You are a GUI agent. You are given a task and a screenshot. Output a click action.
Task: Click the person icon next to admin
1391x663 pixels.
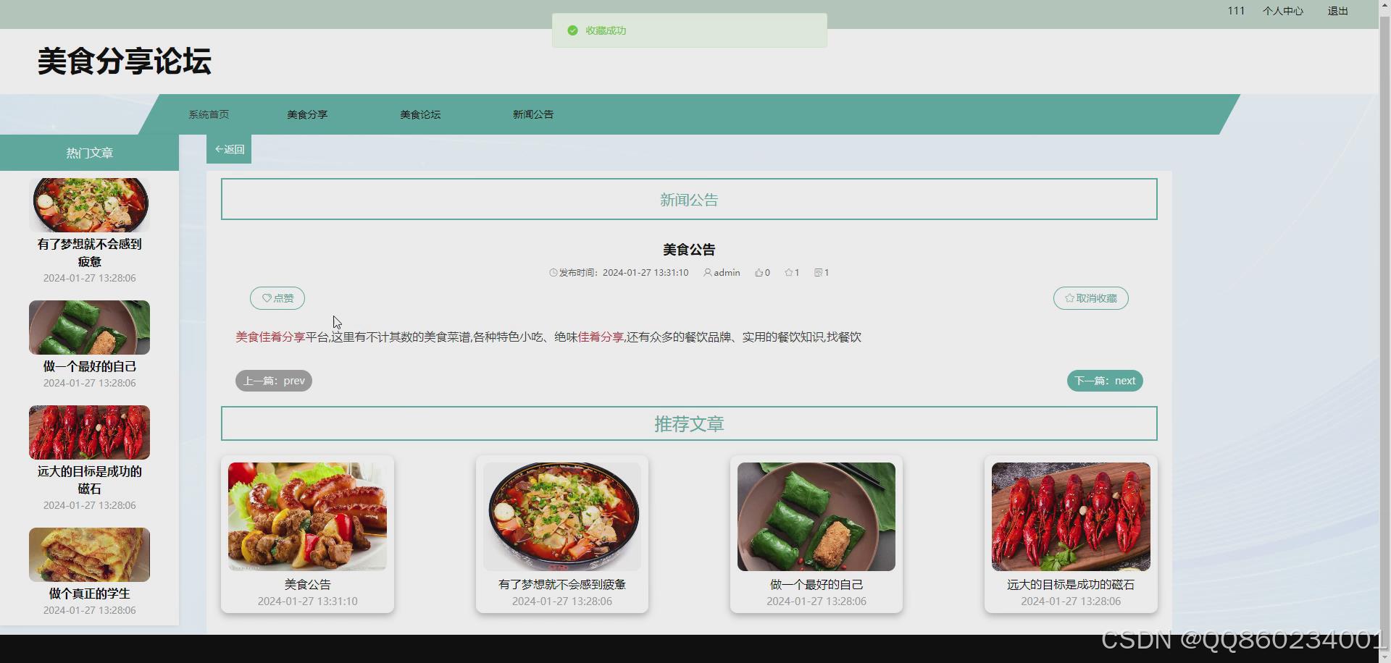point(708,273)
